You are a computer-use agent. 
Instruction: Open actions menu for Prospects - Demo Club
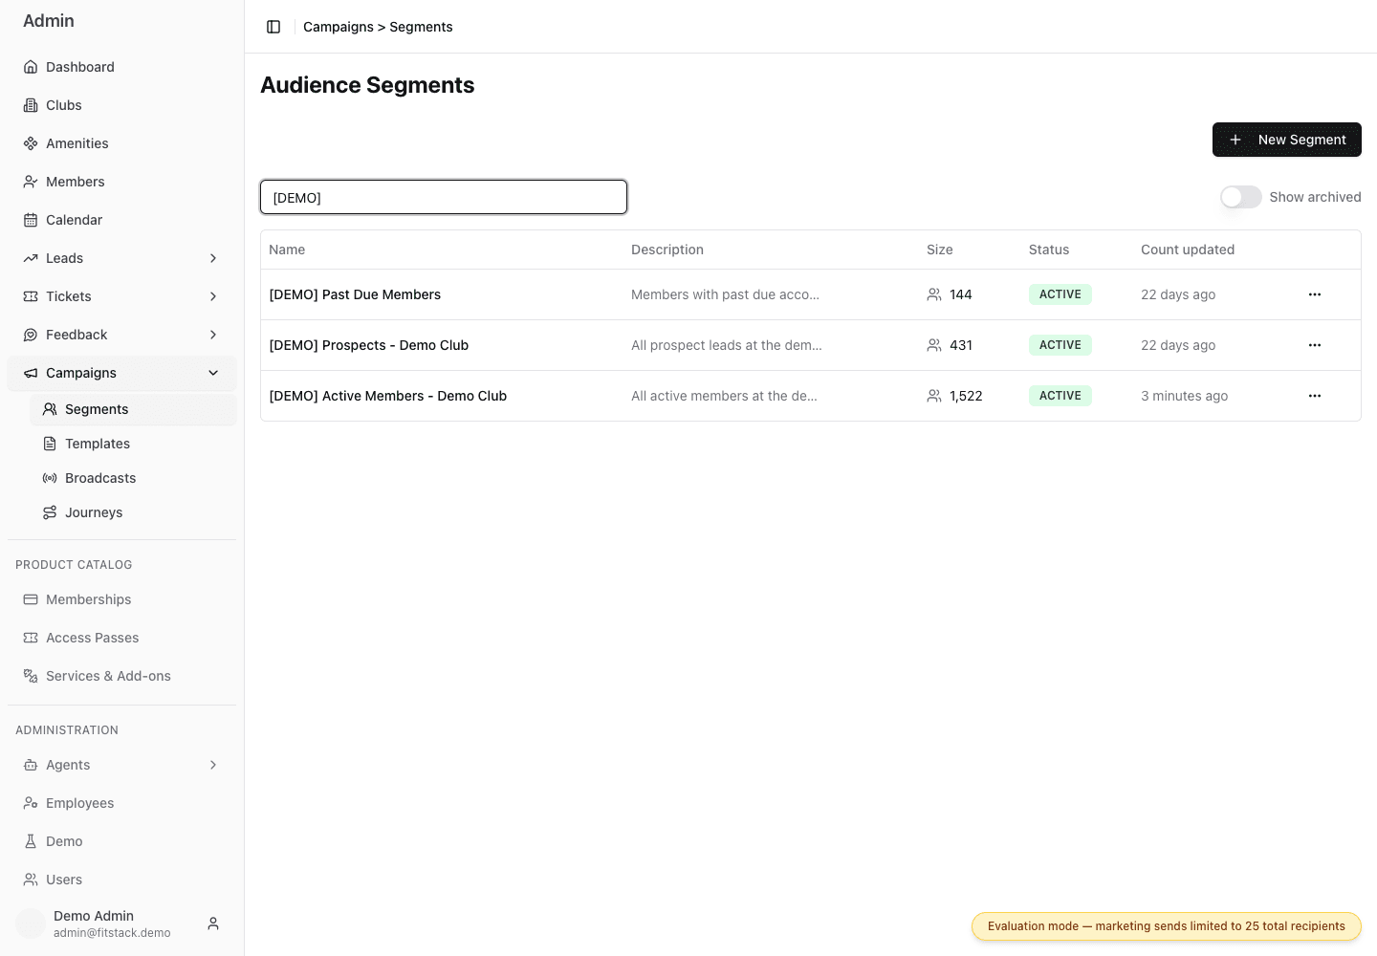[1315, 345]
